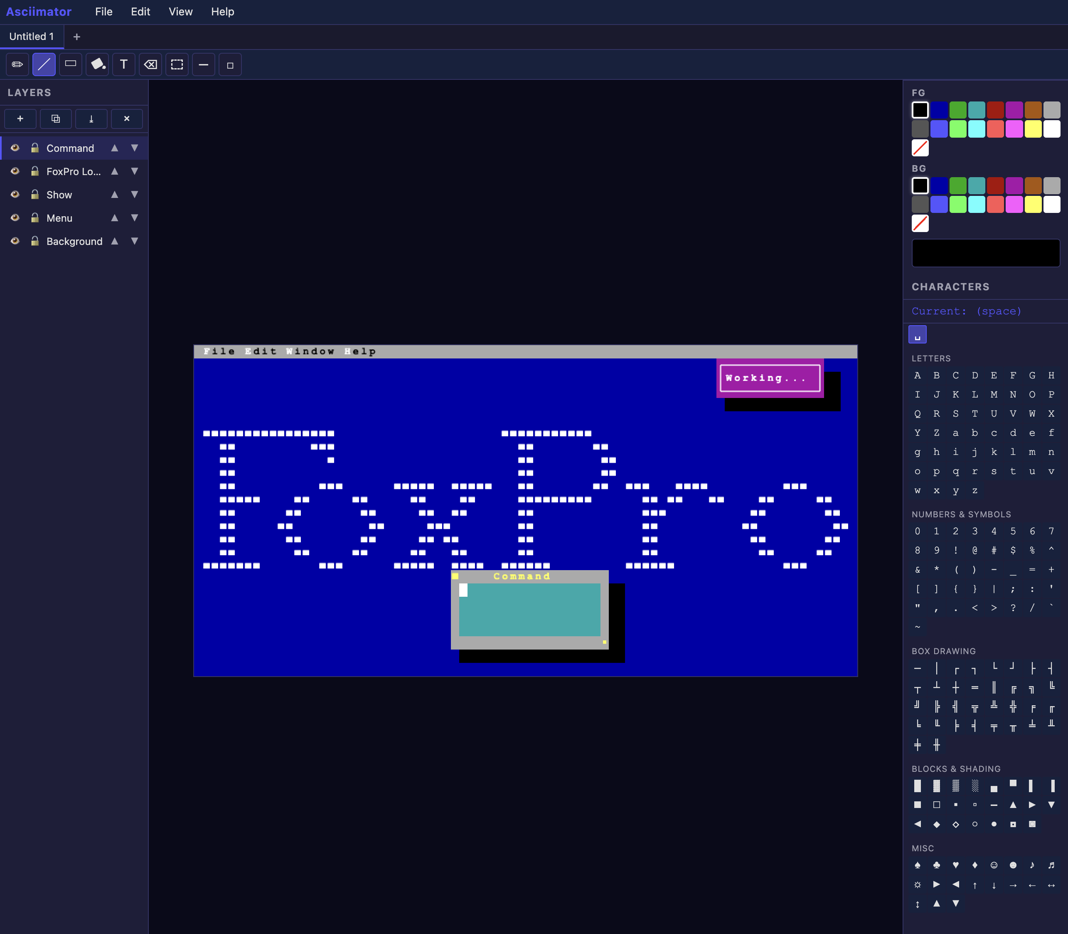Pick the cross box-drawing character
Screen dimensions: 1068x934
click(x=955, y=687)
